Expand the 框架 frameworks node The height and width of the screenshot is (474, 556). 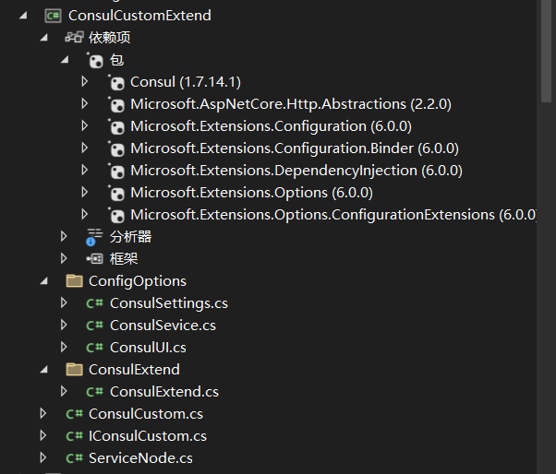(x=64, y=258)
